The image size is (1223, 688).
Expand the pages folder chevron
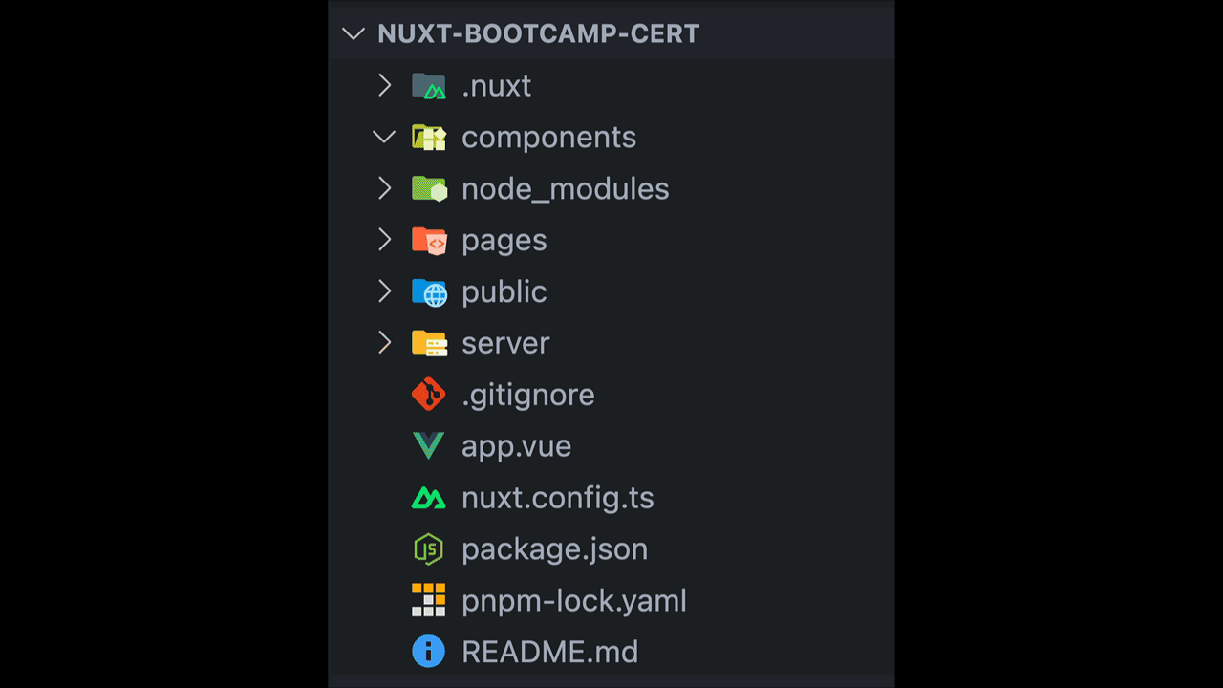point(384,240)
